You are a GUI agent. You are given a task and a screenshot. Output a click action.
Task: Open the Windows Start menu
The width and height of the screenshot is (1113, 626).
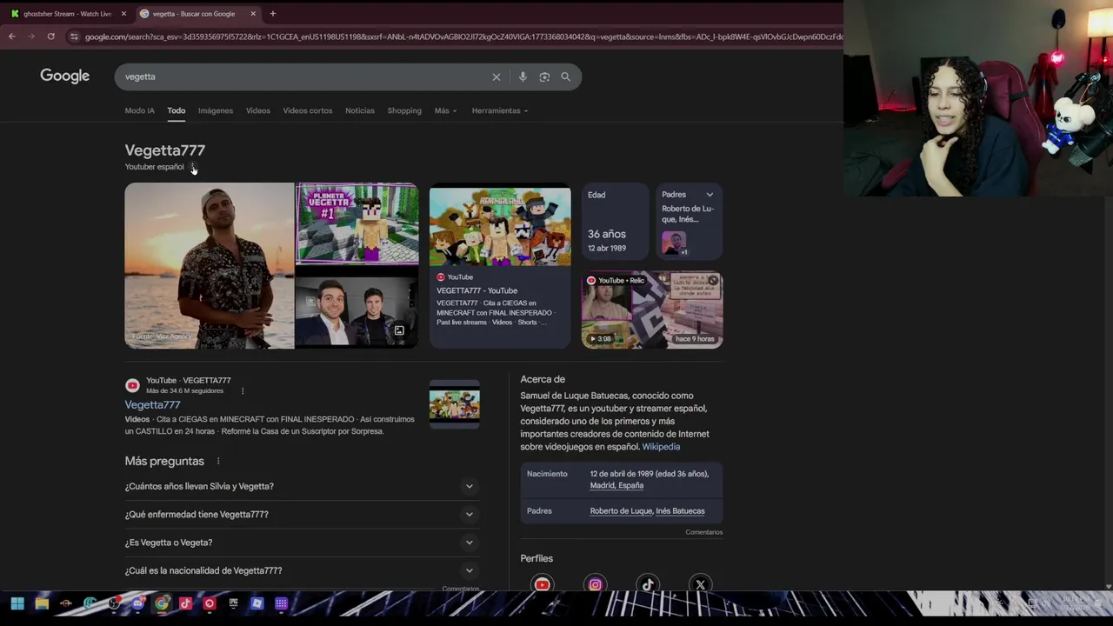(x=17, y=603)
